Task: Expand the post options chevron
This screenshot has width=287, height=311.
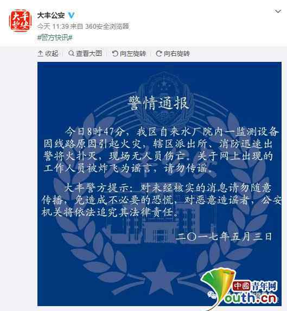Action: (x=278, y=11)
